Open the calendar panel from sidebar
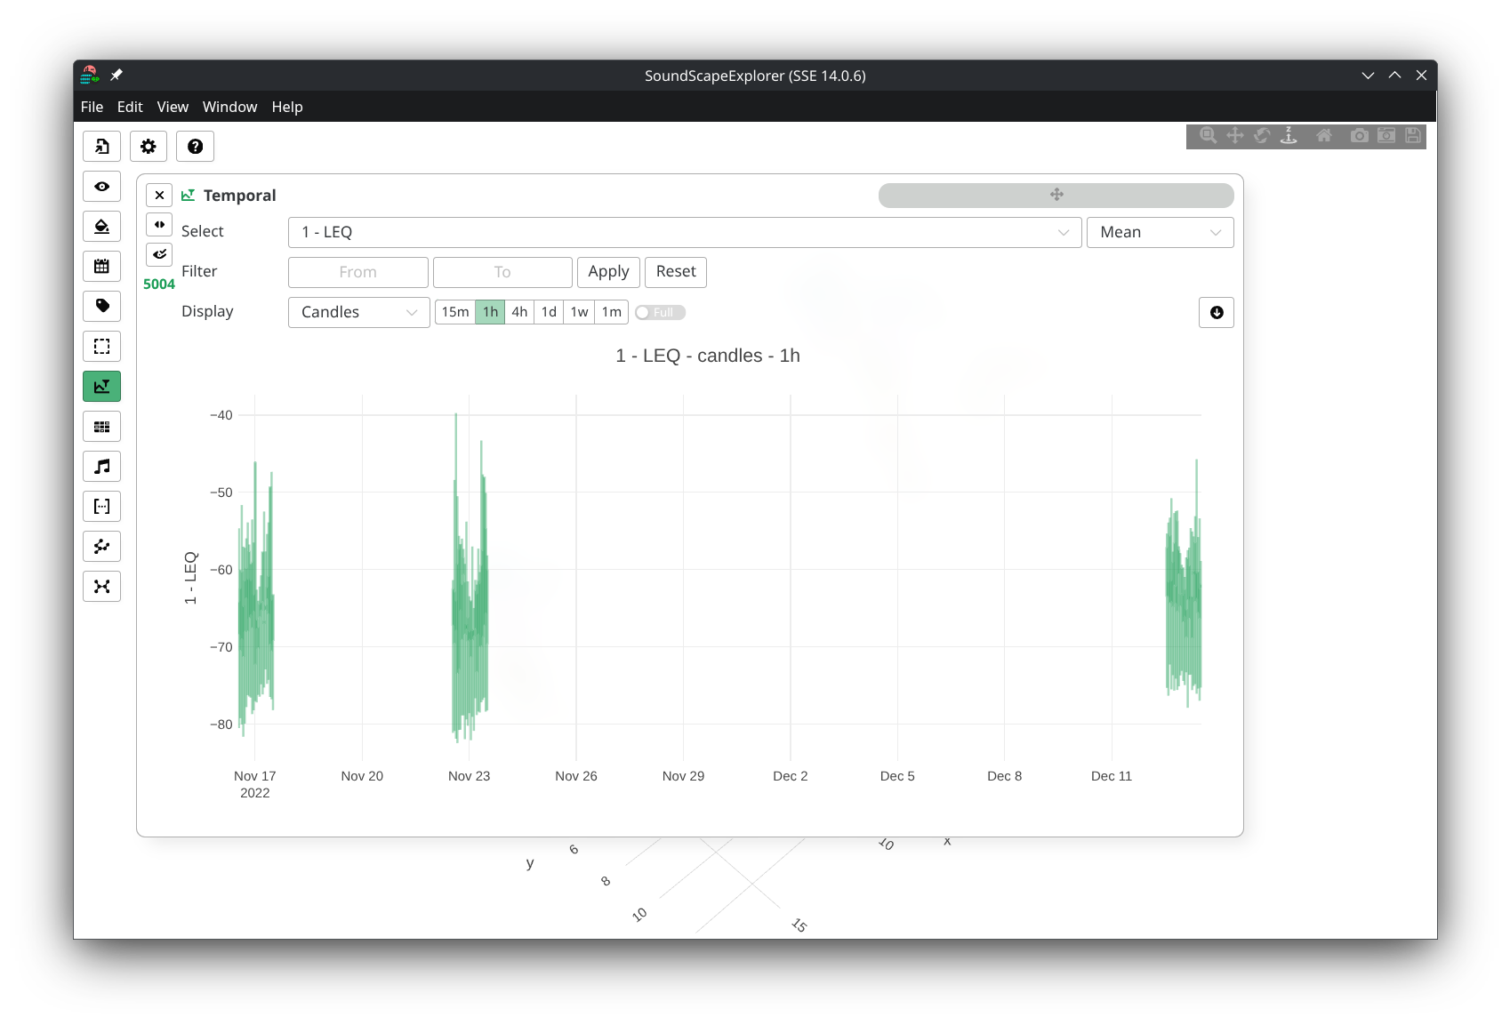The height and width of the screenshot is (1025, 1510). 102,267
